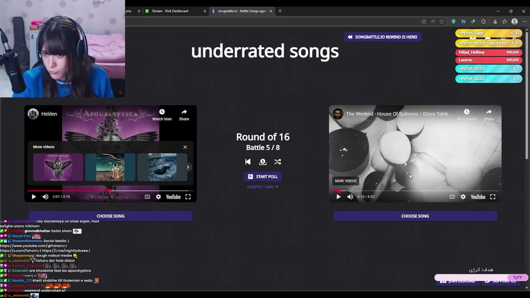Click the Milad_Hellboy 500,000 donation badge
Screen dimensions: 530x298
pos(489,53)
